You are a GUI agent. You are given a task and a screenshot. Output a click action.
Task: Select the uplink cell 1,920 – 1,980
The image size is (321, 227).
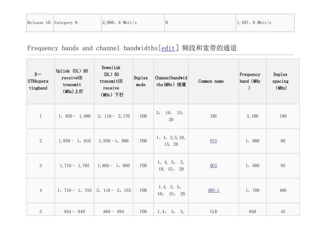pos(75,116)
